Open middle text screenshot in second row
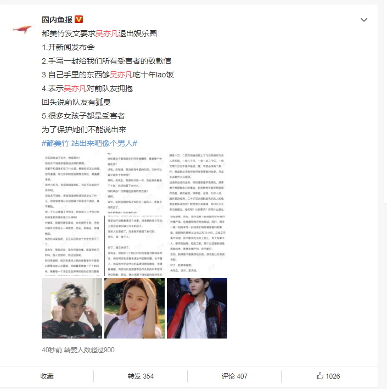Screen dimensions: 387x389 (134, 246)
